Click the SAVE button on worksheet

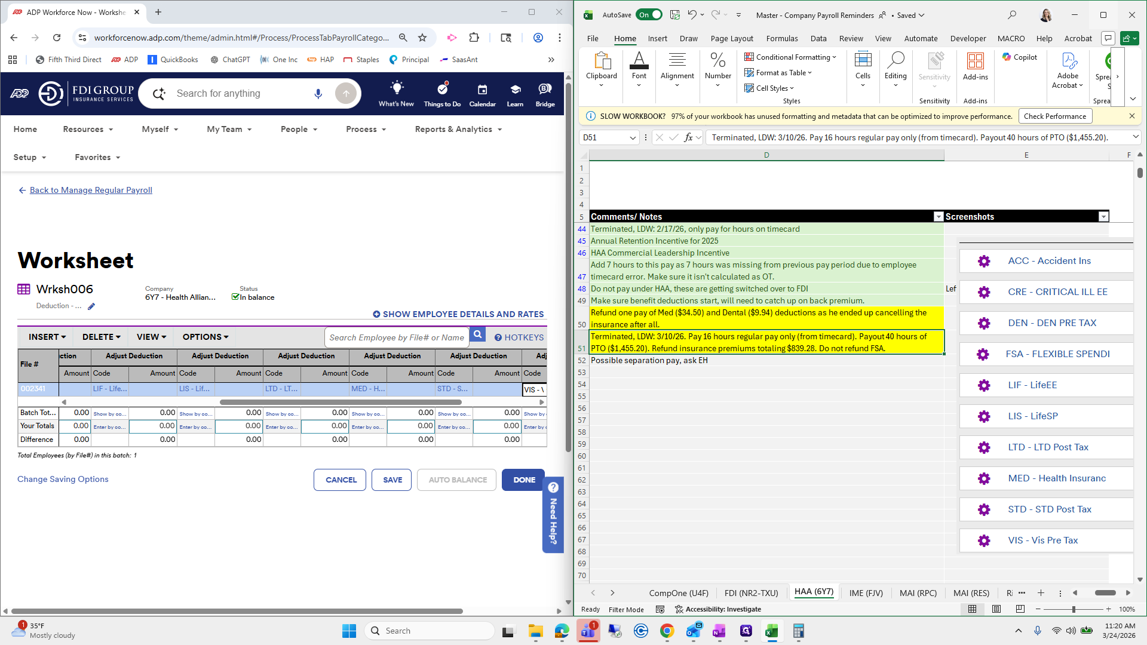(392, 480)
